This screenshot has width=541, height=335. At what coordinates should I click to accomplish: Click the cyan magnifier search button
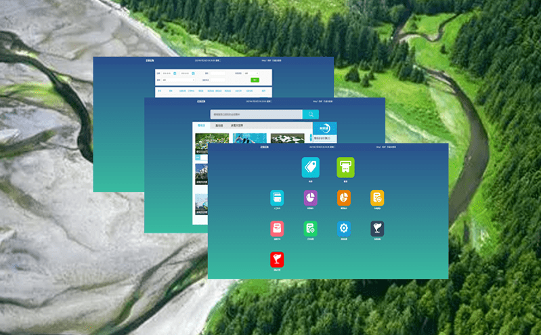click(x=310, y=114)
